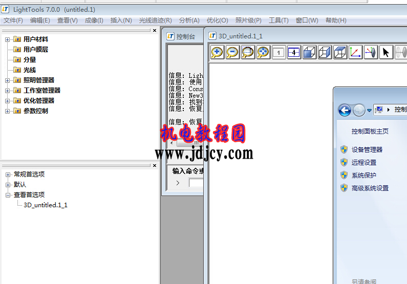This screenshot has width=407, height=284.
Task: Open the 插入(N) menu
Action: click(x=121, y=20)
